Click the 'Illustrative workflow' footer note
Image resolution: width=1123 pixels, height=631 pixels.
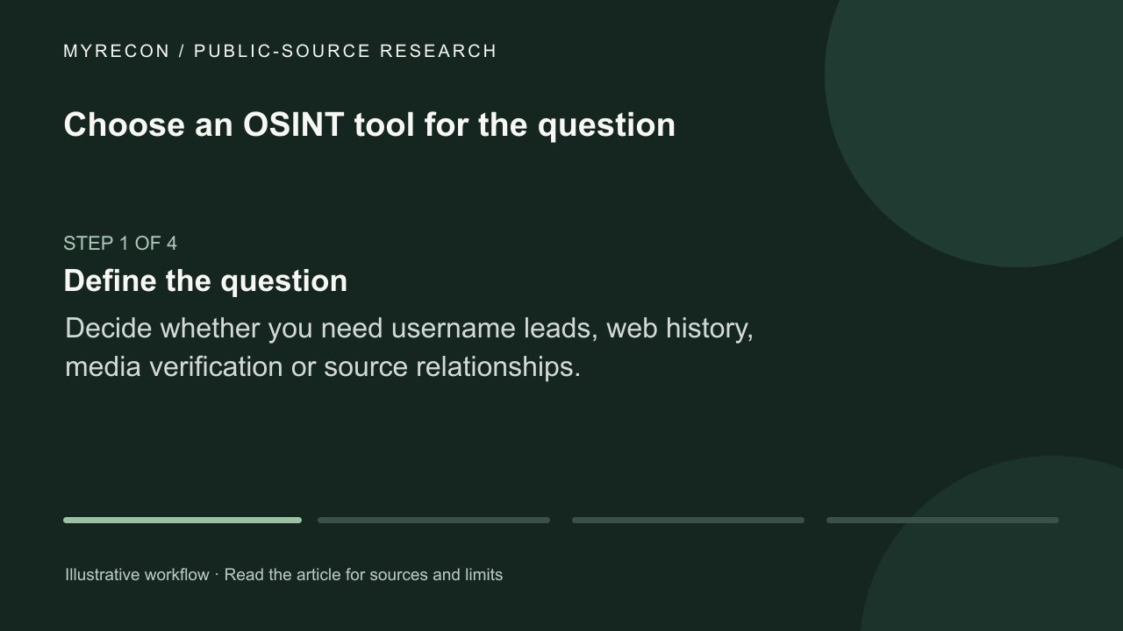click(x=283, y=575)
